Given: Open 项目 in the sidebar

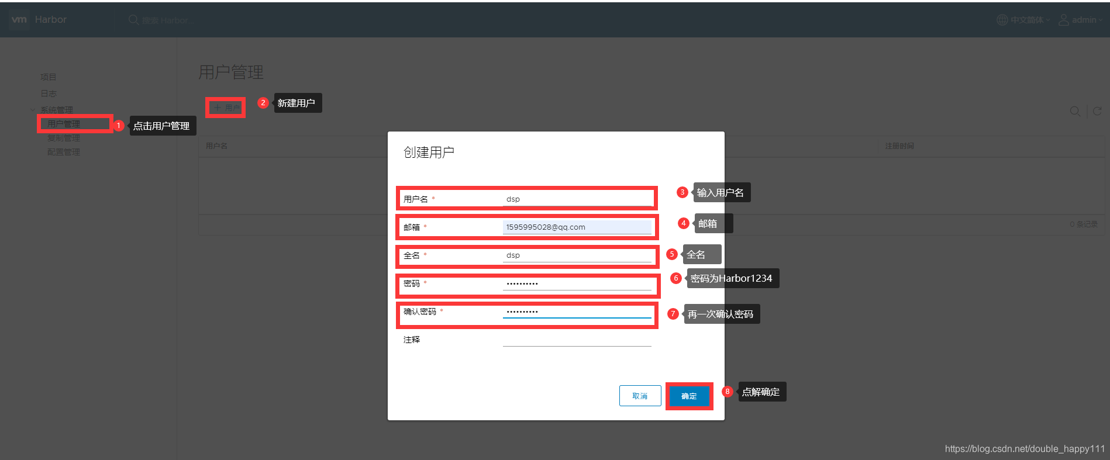Looking at the screenshot, I should point(49,77).
